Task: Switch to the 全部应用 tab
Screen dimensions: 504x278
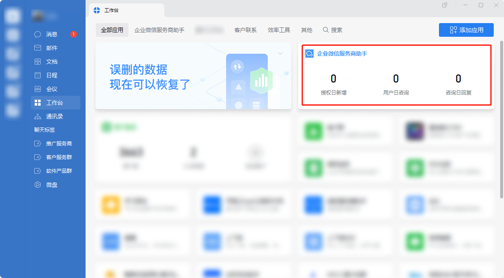Action: [x=112, y=30]
